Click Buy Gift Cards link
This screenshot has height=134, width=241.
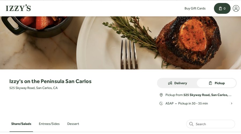click(x=195, y=8)
